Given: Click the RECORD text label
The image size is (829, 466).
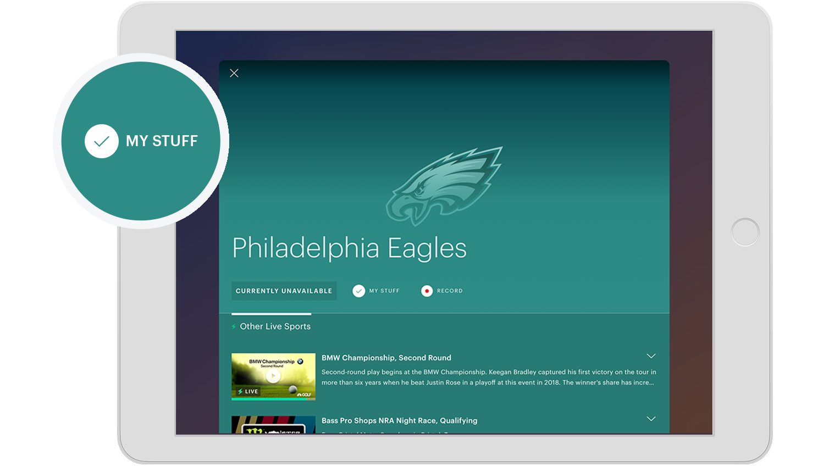Looking at the screenshot, I should click(x=450, y=291).
